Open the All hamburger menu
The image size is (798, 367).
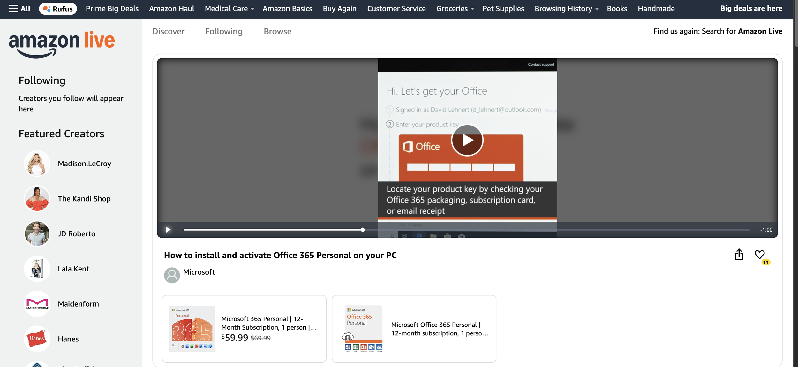[x=19, y=9]
